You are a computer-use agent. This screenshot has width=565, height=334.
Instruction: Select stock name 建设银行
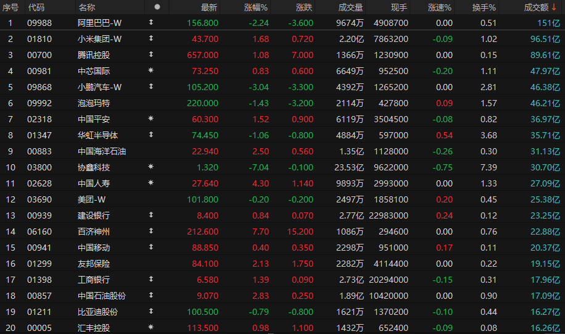[94, 215]
